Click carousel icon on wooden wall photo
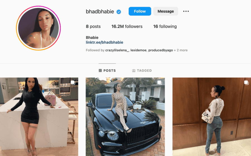 point(246,82)
